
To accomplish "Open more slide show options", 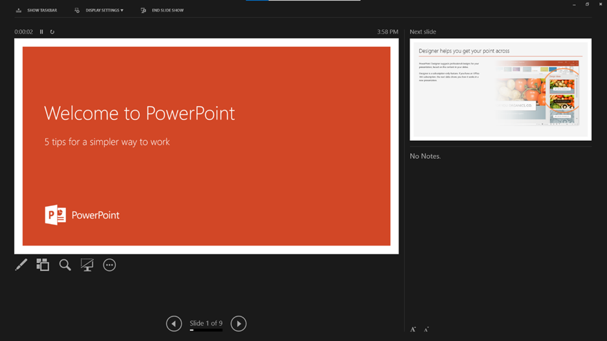I will [109, 265].
